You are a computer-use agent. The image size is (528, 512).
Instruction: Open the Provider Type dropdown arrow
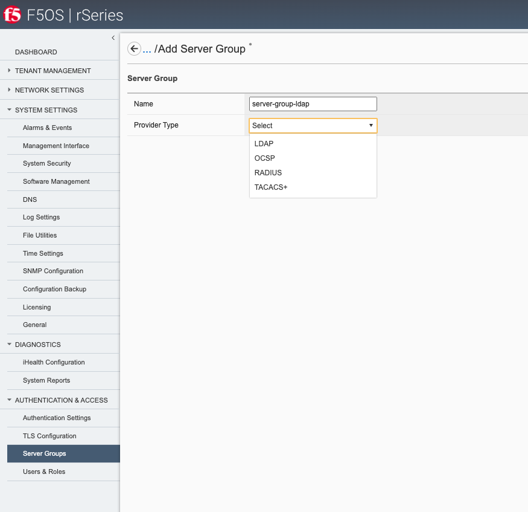tap(371, 126)
